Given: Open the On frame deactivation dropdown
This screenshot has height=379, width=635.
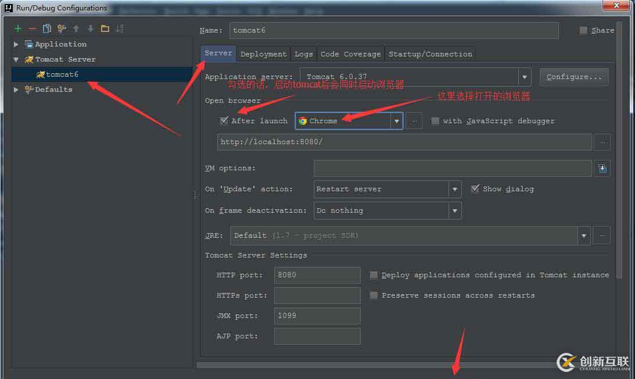Looking at the screenshot, I should (x=455, y=211).
